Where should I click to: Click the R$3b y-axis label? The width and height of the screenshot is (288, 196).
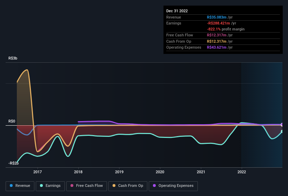(13, 58)
